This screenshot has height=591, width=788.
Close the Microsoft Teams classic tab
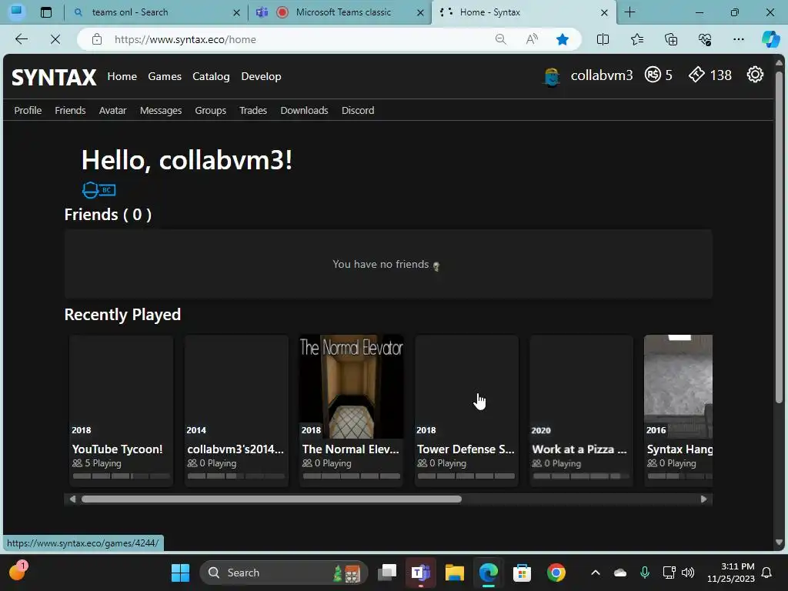pos(420,12)
